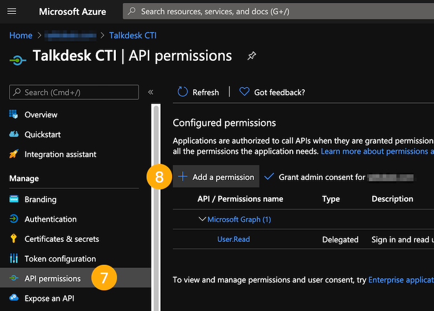Click Refresh button
This screenshot has height=311, width=434.
[198, 92]
